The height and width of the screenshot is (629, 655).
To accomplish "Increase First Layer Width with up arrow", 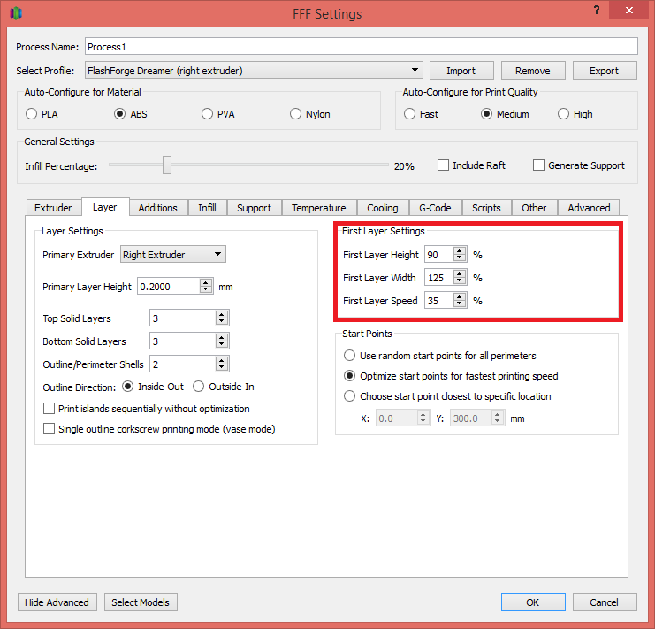I will coord(460,273).
